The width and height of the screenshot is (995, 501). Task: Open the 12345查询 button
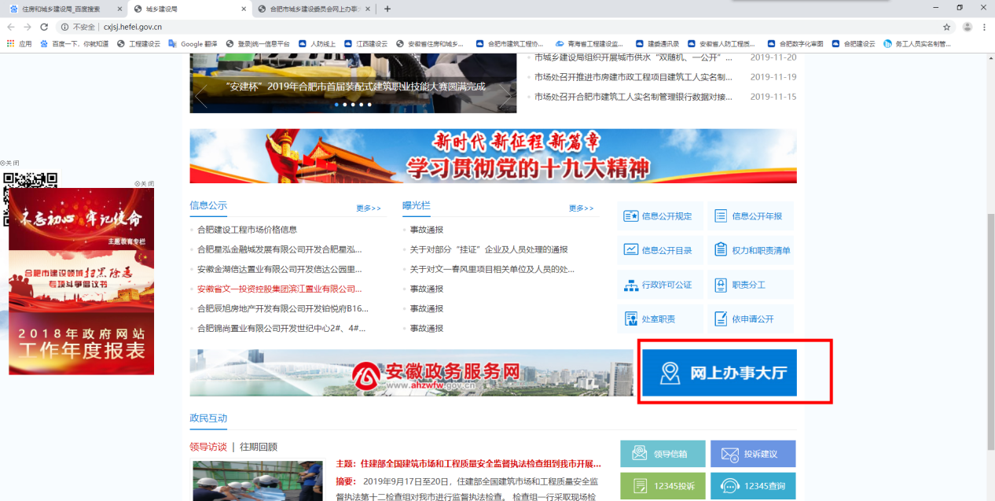753,486
